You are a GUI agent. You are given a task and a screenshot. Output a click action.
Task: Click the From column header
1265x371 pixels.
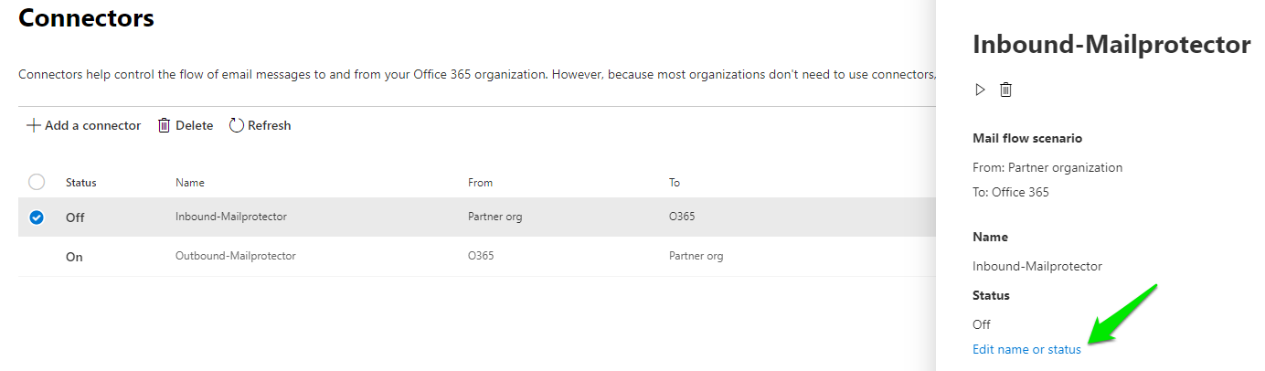coord(480,183)
